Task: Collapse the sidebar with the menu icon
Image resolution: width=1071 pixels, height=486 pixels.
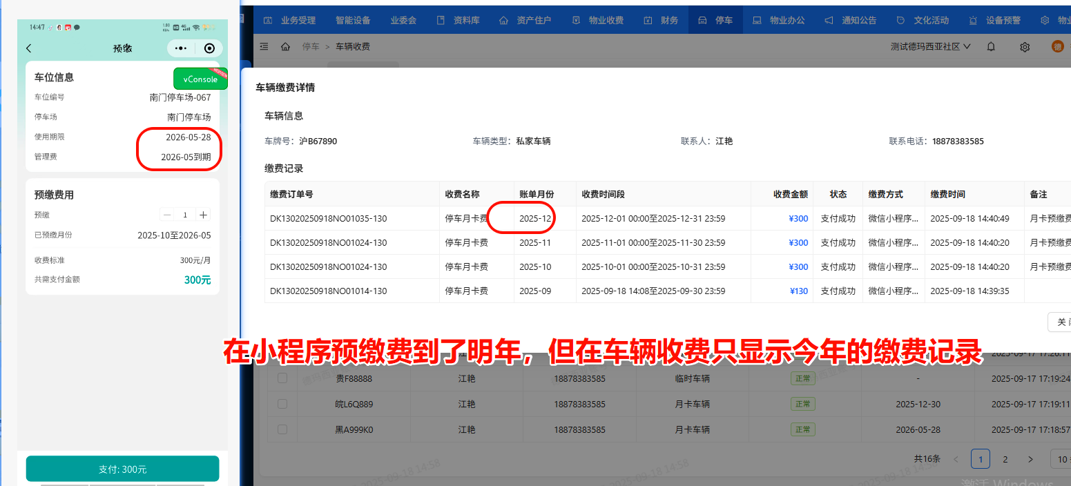Action: (264, 46)
